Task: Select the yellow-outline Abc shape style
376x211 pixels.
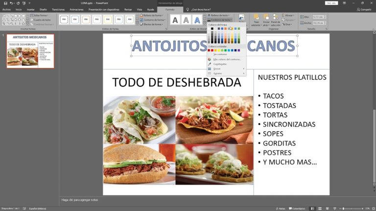Action: [x=108, y=20]
